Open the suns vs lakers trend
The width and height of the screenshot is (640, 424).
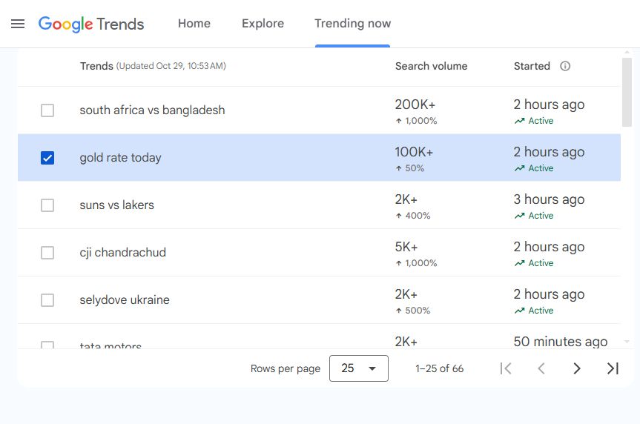117,205
